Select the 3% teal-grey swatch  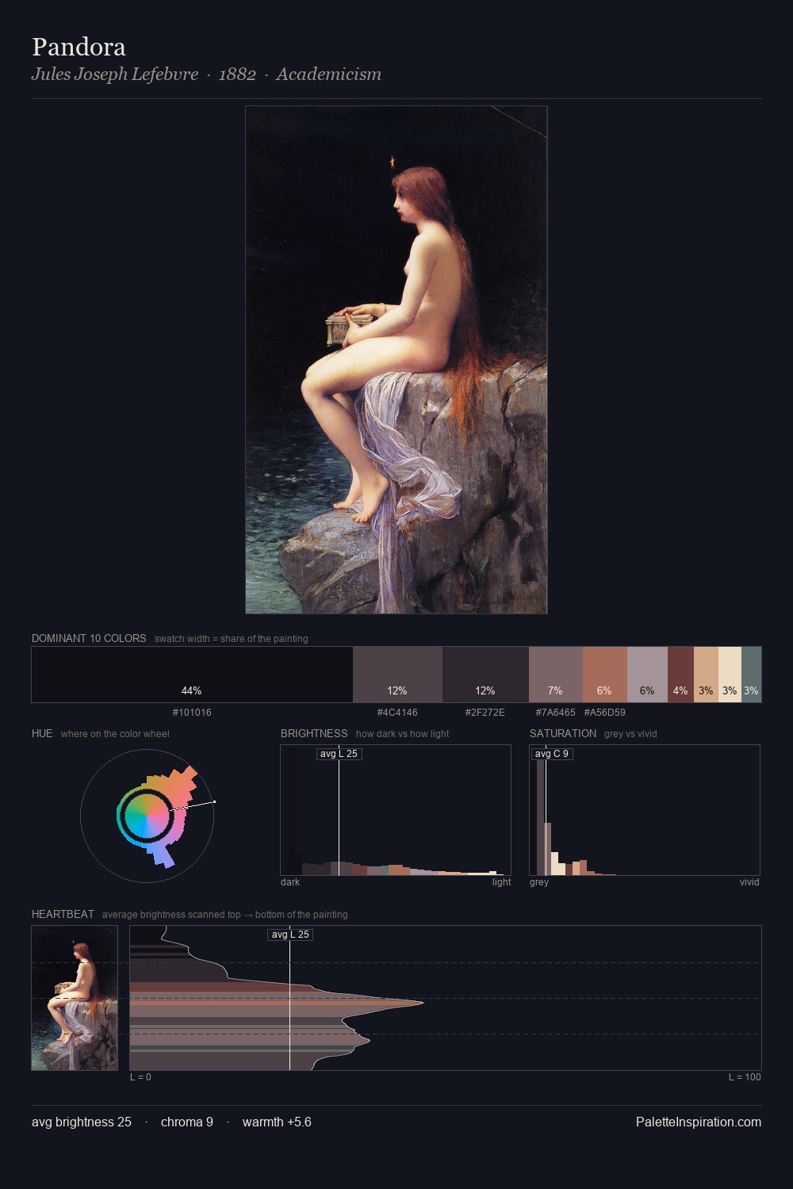click(x=751, y=675)
